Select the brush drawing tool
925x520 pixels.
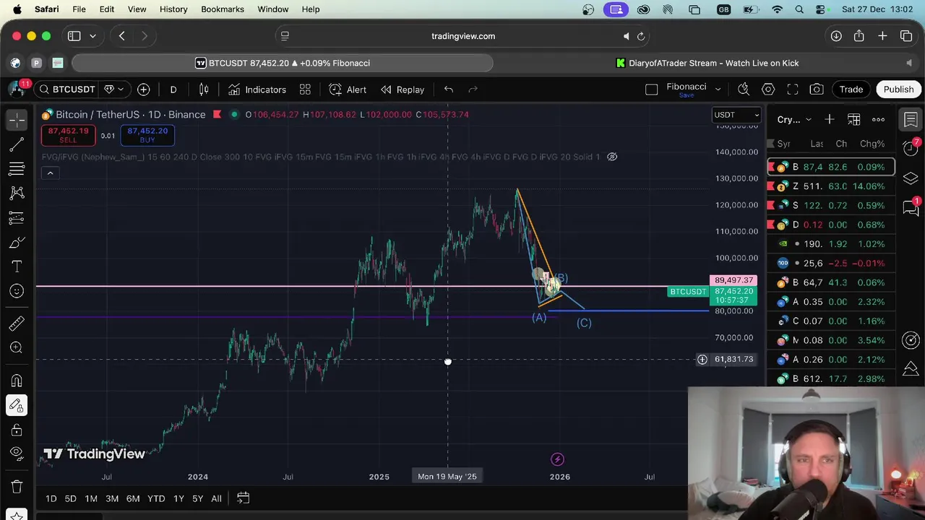(x=17, y=242)
